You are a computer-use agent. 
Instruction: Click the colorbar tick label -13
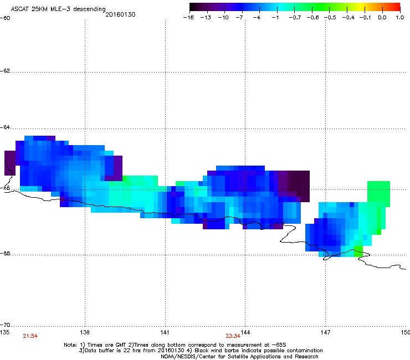pos(206,18)
